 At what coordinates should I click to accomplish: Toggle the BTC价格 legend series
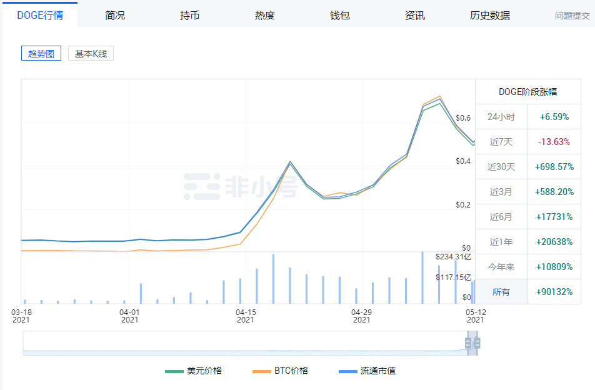291,371
